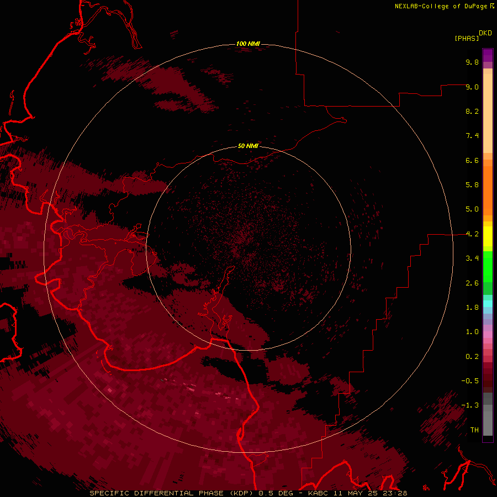Click the '8.2' scale value
Viewport: 497px width, 497px height.
pos(472,111)
